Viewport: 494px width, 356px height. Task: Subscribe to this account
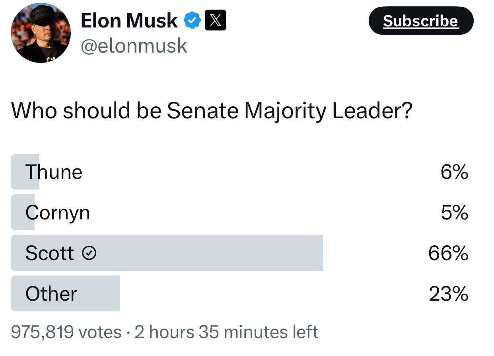(x=421, y=21)
